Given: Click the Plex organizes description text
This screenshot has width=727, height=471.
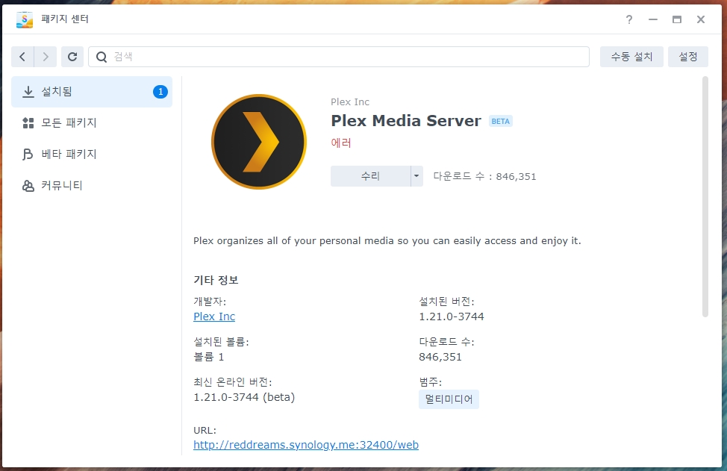Looking at the screenshot, I should [x=387, y=241].
